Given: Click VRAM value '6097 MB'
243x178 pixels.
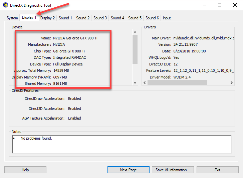Looking at the screenshot, I should [x=60, y=77].
